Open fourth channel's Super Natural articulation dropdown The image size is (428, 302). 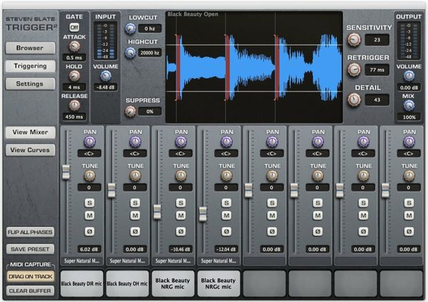[x=218, y=261]
